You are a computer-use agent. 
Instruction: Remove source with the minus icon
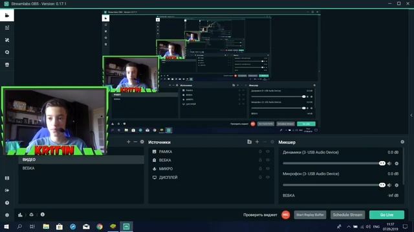coord(265,142)
